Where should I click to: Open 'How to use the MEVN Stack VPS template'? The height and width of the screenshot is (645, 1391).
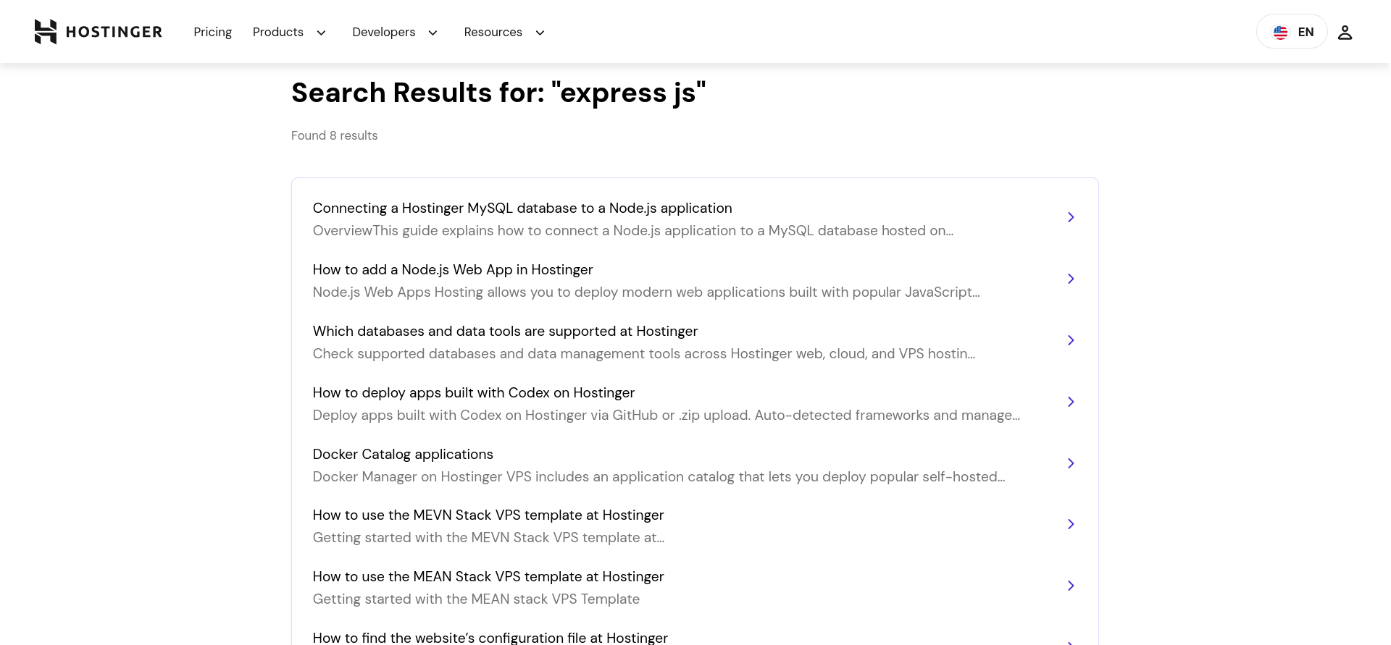coord(488,515)
